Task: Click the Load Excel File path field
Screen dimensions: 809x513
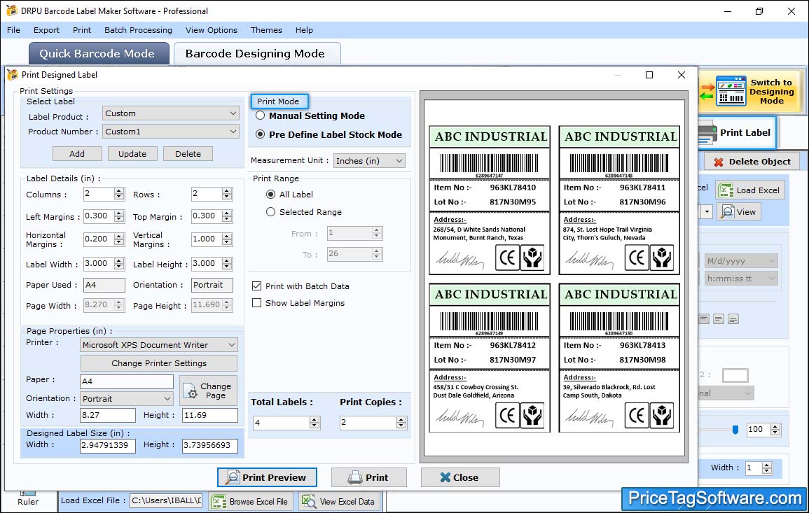Action: (166, 500)
